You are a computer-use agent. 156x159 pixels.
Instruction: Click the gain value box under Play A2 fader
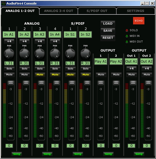116,145
